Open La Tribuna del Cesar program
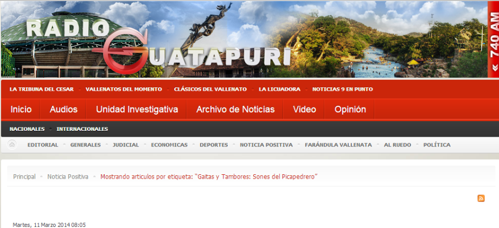 41,89
